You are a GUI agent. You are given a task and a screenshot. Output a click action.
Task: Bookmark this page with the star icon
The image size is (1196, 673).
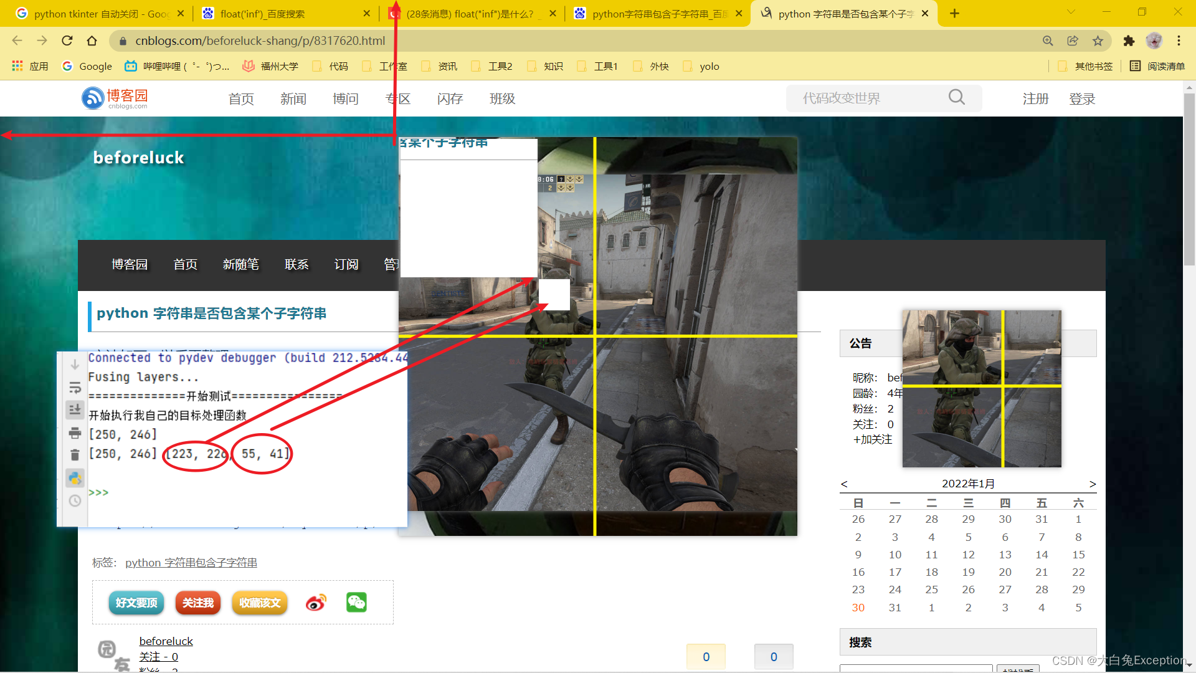click(x=1098, y=41)
